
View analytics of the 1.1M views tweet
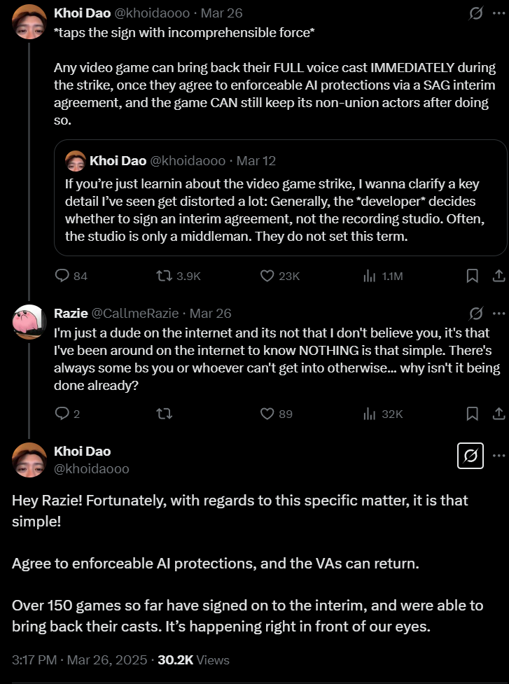[382, 276]
